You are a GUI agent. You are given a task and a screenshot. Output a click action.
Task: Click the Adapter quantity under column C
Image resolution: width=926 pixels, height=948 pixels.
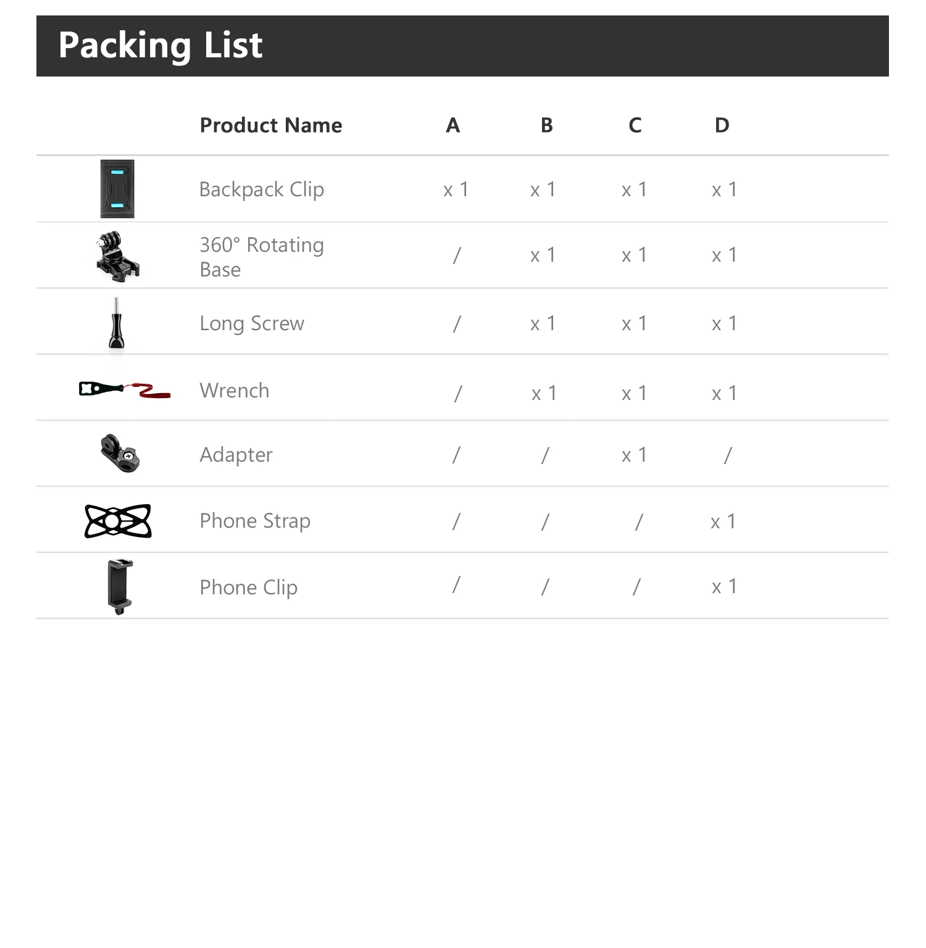click(x=634, y=455)
